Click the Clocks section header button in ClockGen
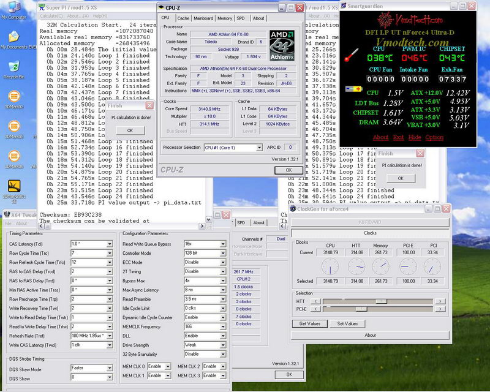490x392 pixels. [x=370, y=233]
